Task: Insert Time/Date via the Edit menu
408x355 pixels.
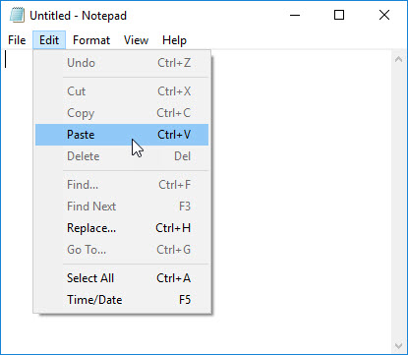Action: coord(122,300)
